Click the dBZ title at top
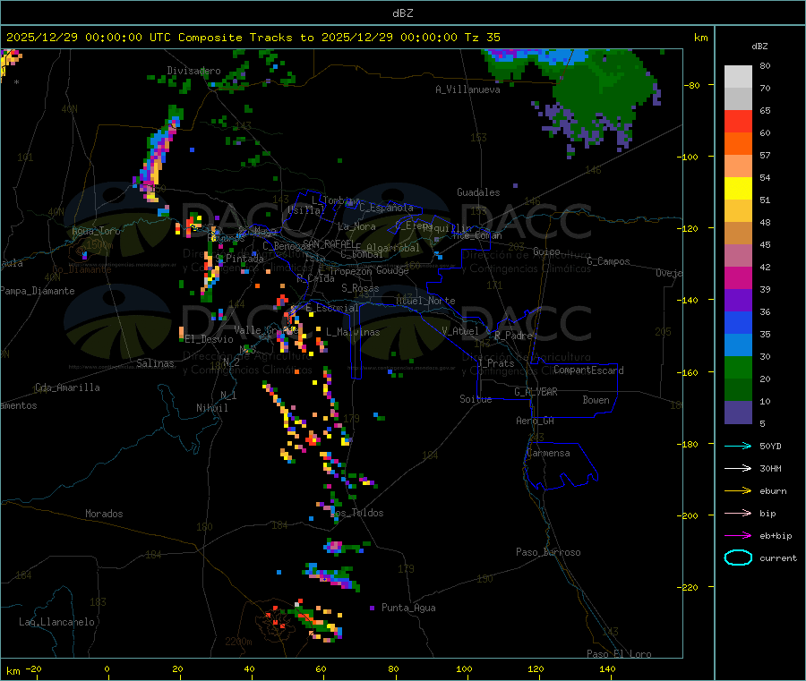The image size is (806, 681). 402,13
